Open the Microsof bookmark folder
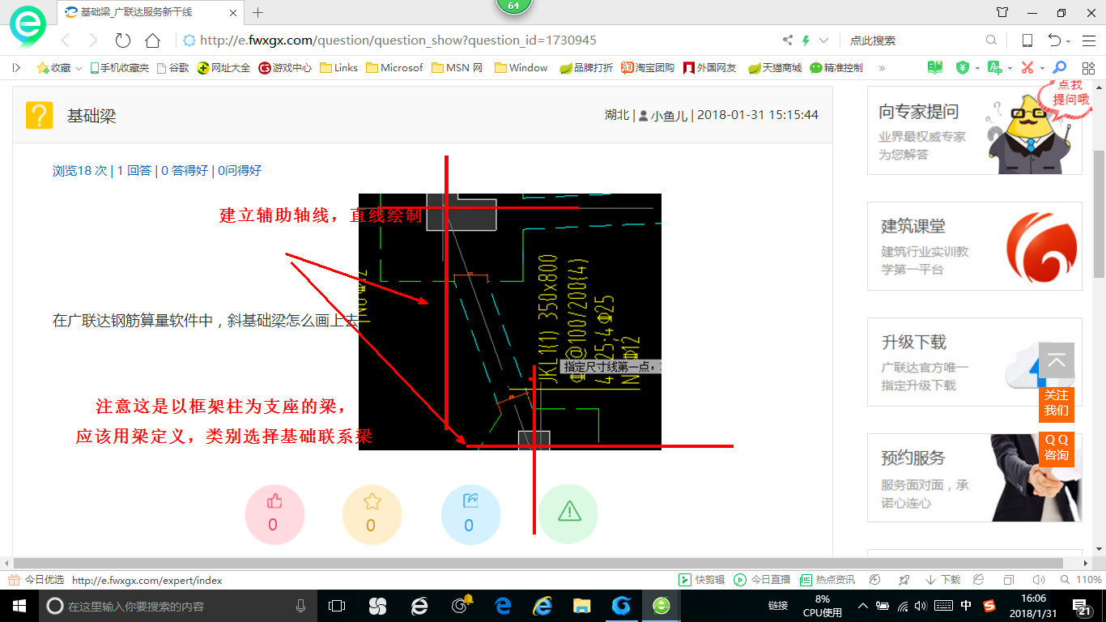Screen dimensions: 1106x622 [x=394, y=68]
